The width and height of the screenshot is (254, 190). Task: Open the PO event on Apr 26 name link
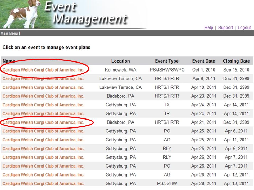tap(43, 166)
